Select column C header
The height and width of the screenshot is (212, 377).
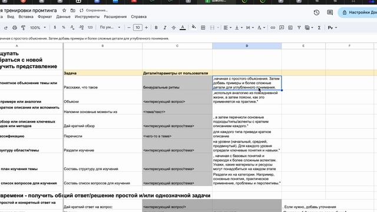[x=177, y=46]
